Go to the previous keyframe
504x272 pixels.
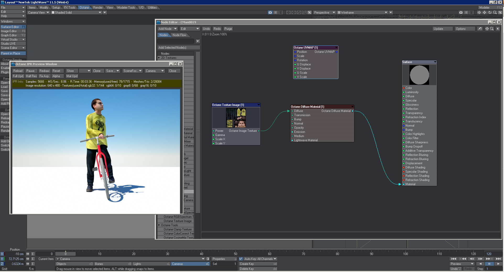(x=463, y=259)
